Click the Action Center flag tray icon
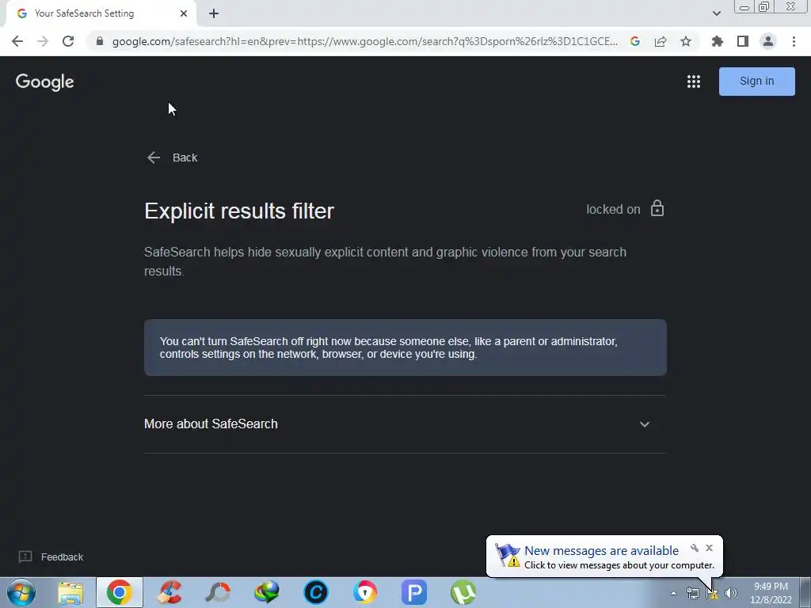Viewport: 811px width, 608px height. coord(712,593)
